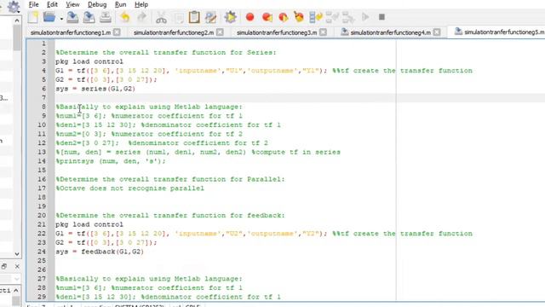Screen dimensions: 545x307
Task: Open the Debug menu
Action: 97,4
